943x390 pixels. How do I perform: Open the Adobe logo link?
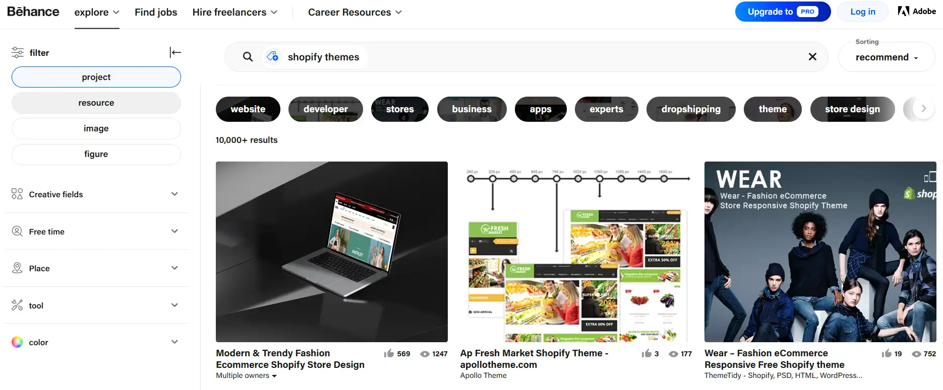point(917,11)
